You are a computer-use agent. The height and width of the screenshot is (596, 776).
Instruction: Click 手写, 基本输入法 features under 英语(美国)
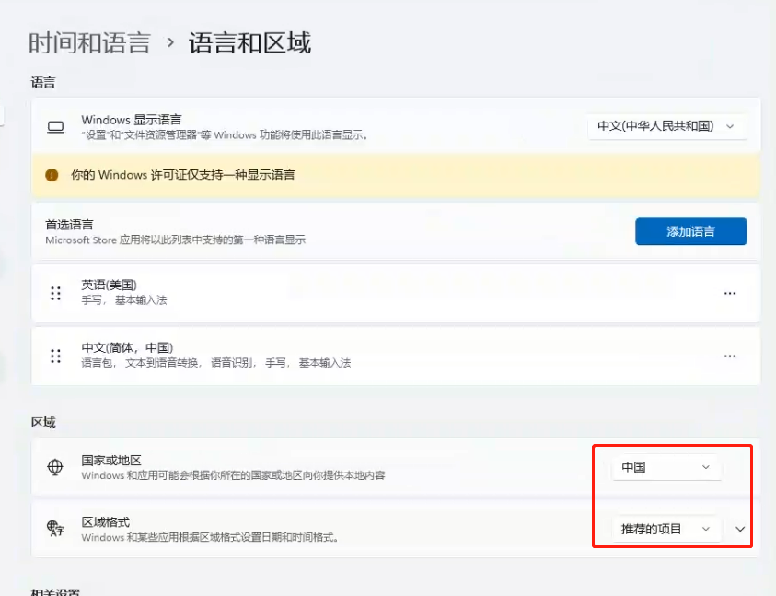124,299
